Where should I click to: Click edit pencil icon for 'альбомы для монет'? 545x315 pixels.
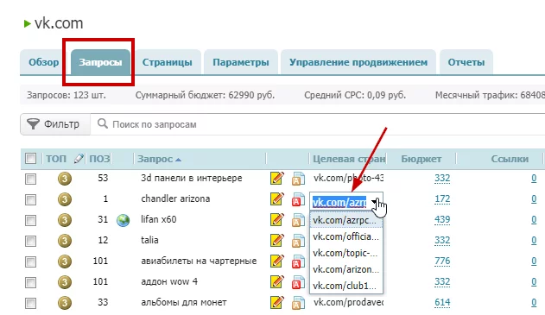point(276,303)
